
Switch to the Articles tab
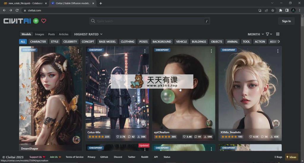point(64,34)
